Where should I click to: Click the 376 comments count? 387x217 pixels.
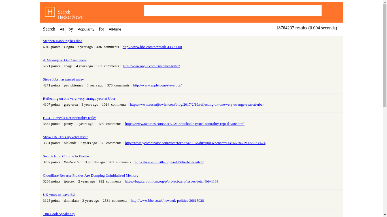118,85
